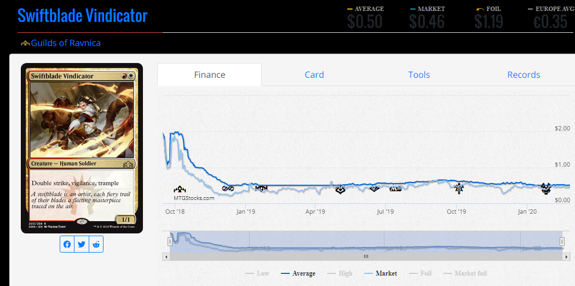575x286 pixels.
Task: Toggle the Low price series in the legend
Action: [x=257, y=273]
